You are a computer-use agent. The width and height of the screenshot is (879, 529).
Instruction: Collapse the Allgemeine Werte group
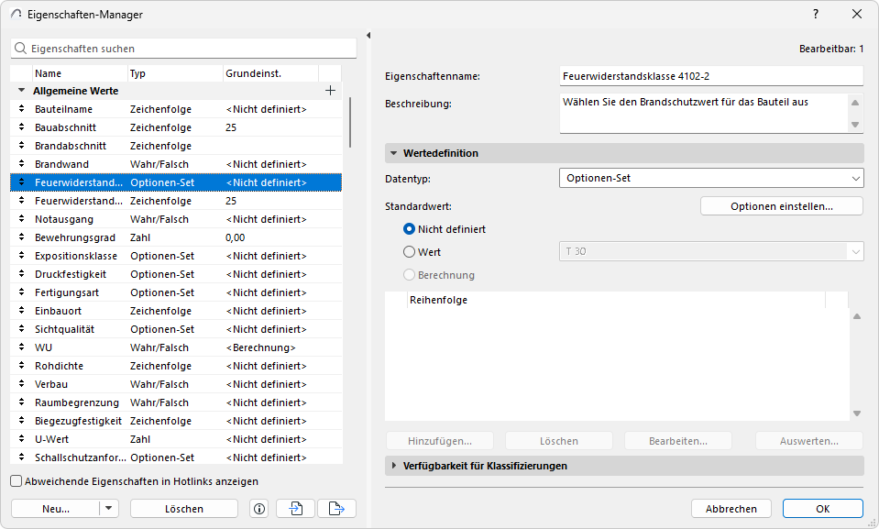pos(21,91)
